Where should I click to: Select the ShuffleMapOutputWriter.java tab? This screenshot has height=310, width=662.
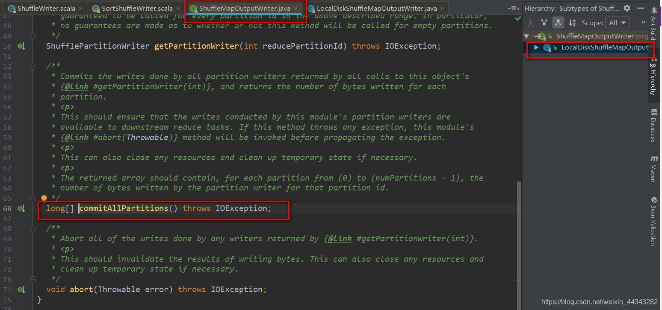coord(244,8)
